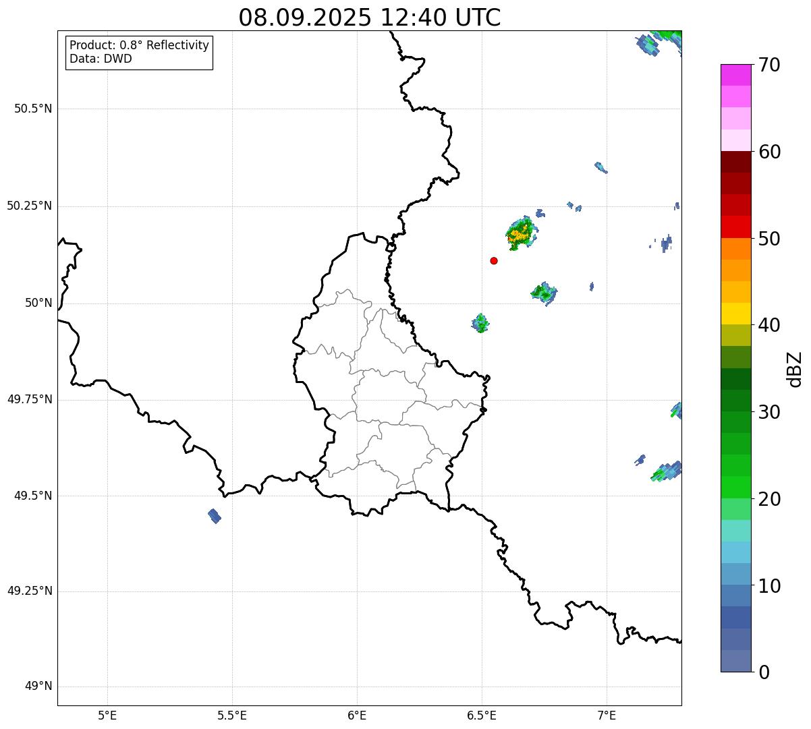Image resolution: width=811 pixels, height=729 pixels.
Task: Click the elongated echo near 7.2°E, 49.55°N
Action: (x=667, y=471)
